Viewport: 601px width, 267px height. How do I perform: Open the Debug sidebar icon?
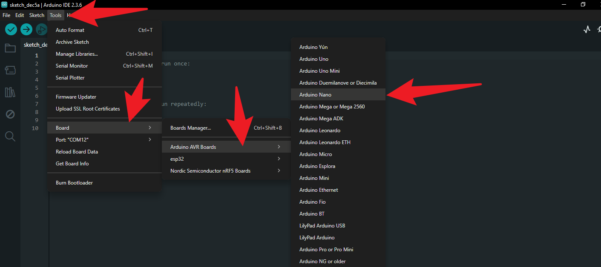click(10, 114)
